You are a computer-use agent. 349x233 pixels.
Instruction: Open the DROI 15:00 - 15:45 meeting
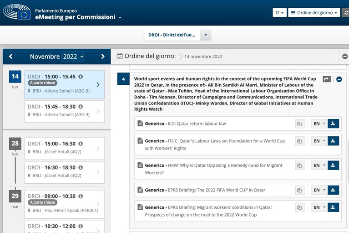coord(64,85)
